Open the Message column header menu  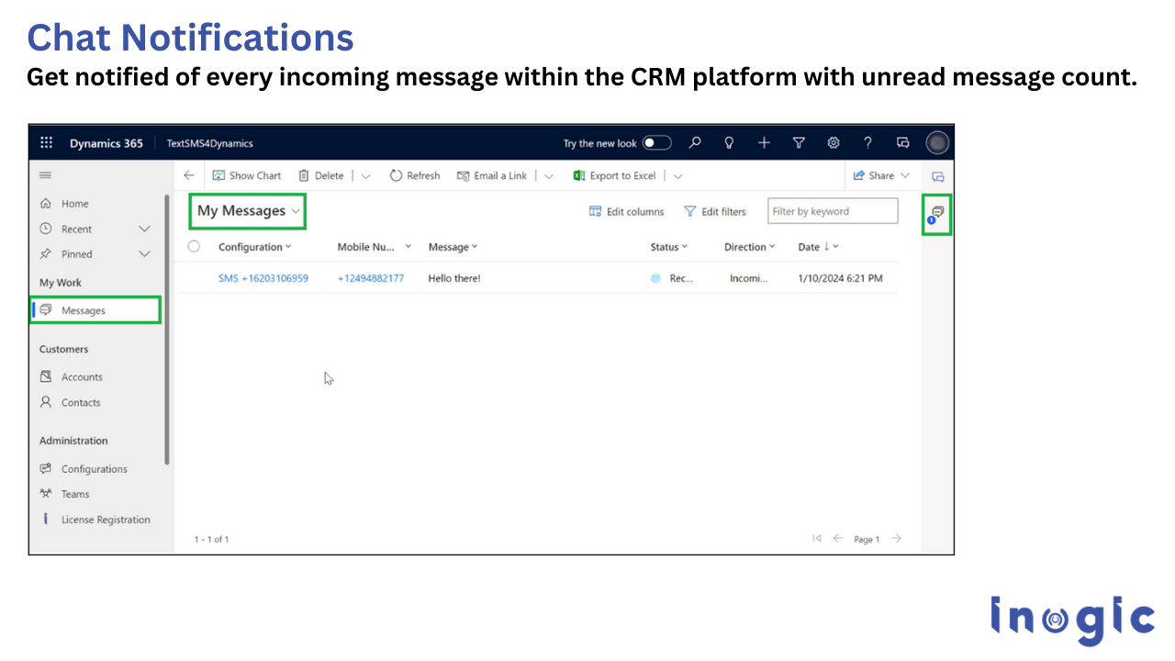tap(453, 247)
